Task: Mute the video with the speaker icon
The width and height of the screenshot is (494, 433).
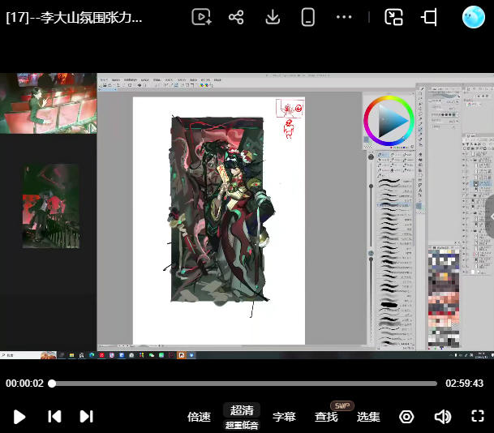Action: [x=443, y=417]
